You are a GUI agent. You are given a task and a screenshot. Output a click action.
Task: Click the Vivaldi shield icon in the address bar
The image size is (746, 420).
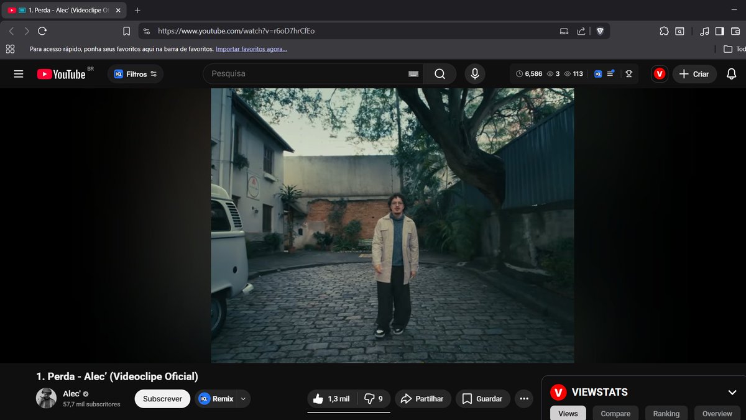(x=599, y=30)
